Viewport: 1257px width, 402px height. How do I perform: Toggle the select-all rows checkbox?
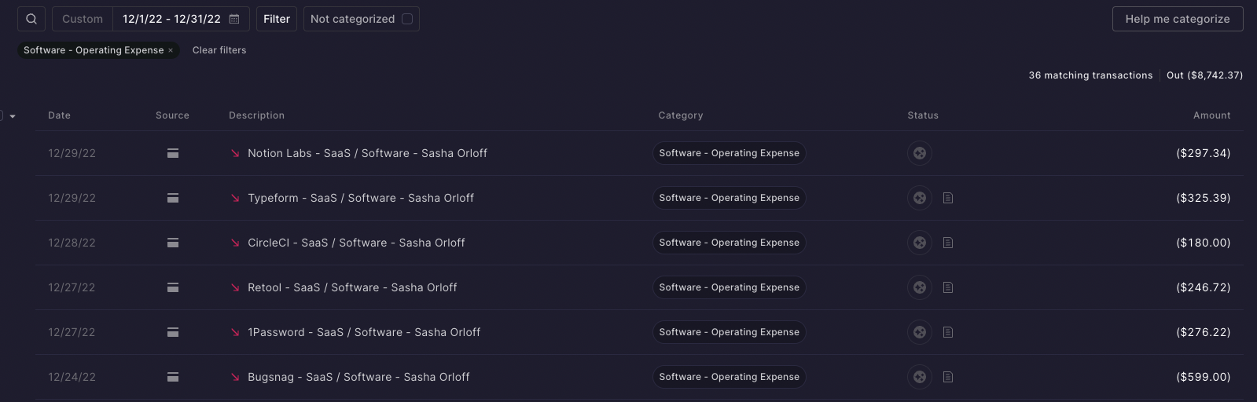pos(1,115)
